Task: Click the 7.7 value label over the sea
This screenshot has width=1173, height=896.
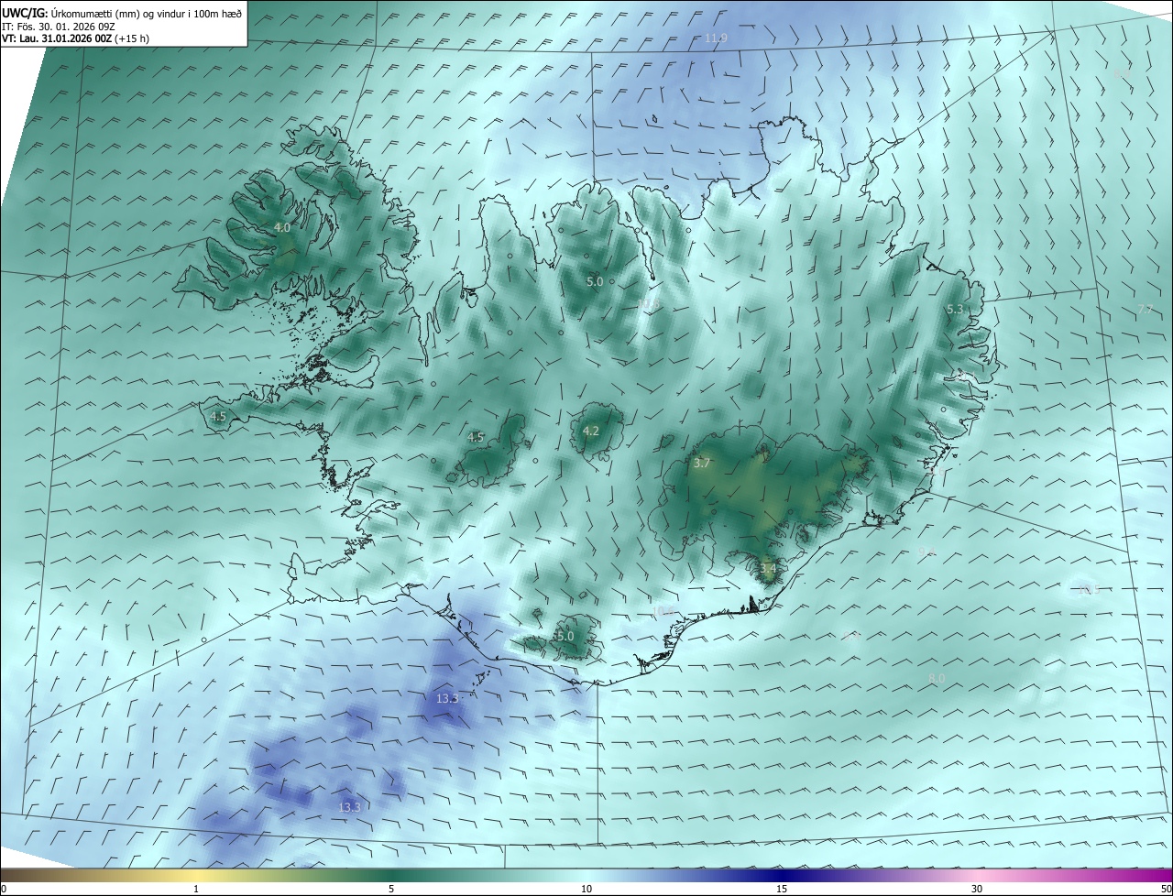Action: [x=1146, y=310]
